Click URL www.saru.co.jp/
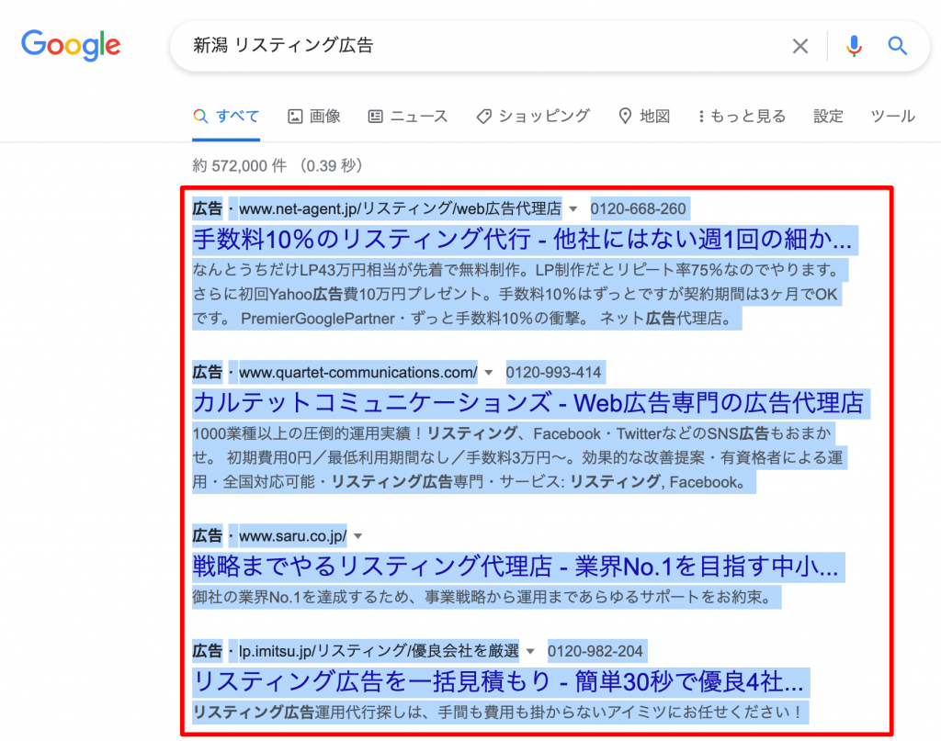Screen dimensions: 941x741 [293, 536]
